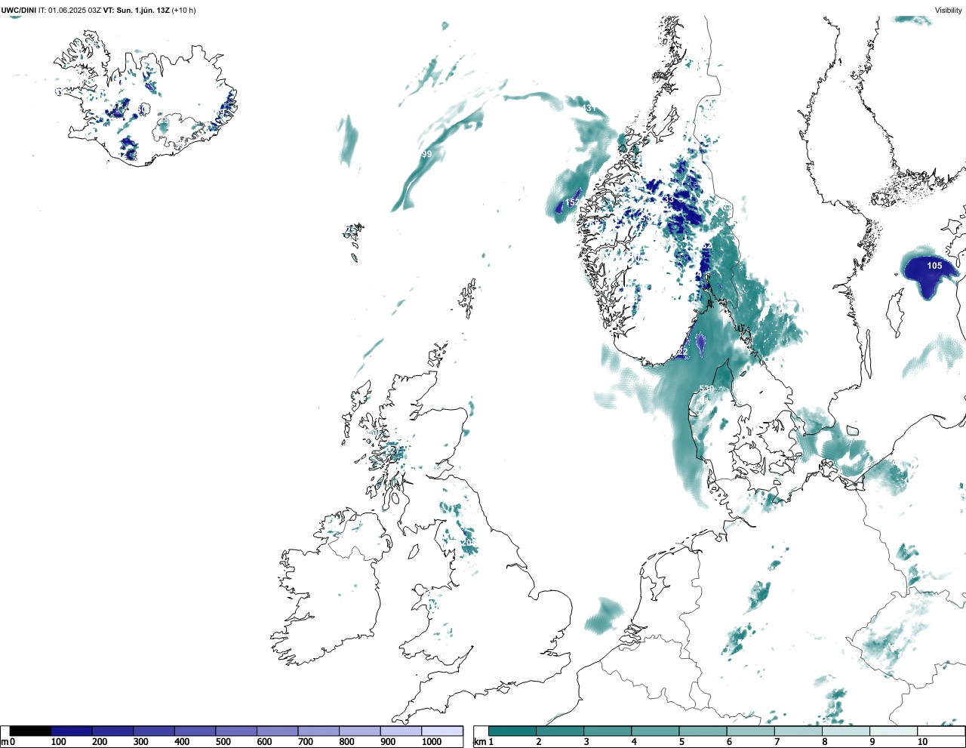The height and width of the screenshot is (748, 966).
Task: Select the 200–300 m legend swatch
Action: tap(113, 731)
